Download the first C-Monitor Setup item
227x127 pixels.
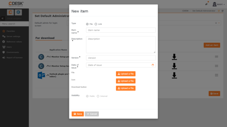point(174,57)
